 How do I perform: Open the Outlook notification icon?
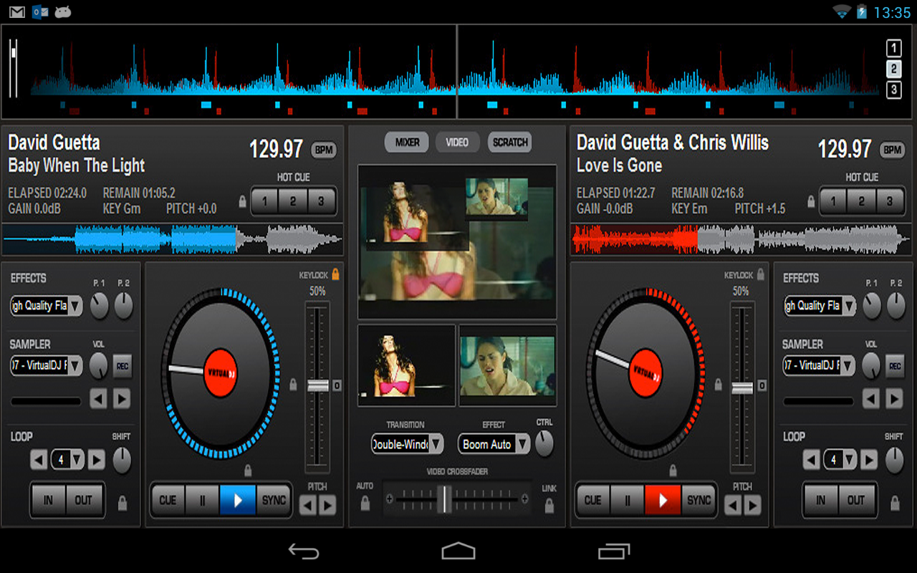[x=40, y=12]
